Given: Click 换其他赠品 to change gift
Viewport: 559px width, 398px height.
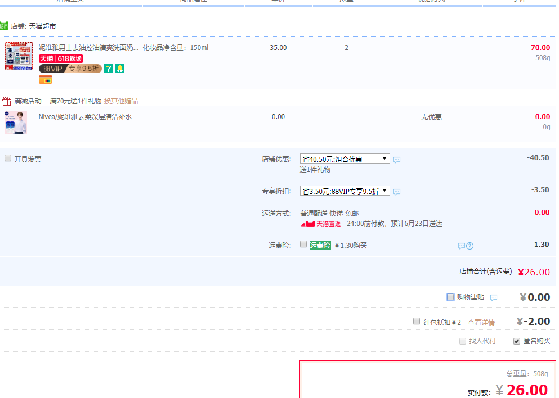Looking at the screenshot, I should click(121, 101).
